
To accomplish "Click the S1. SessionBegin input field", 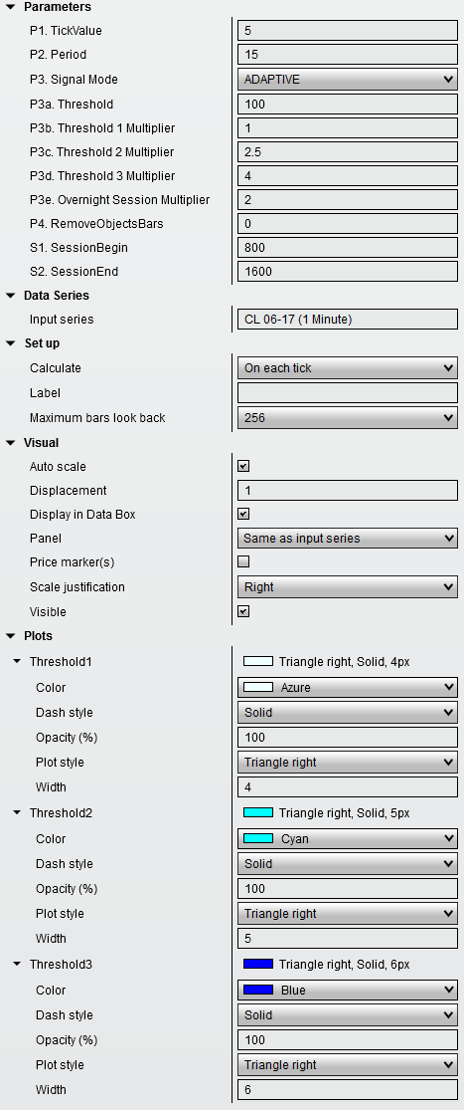I will tap(348, 248).
